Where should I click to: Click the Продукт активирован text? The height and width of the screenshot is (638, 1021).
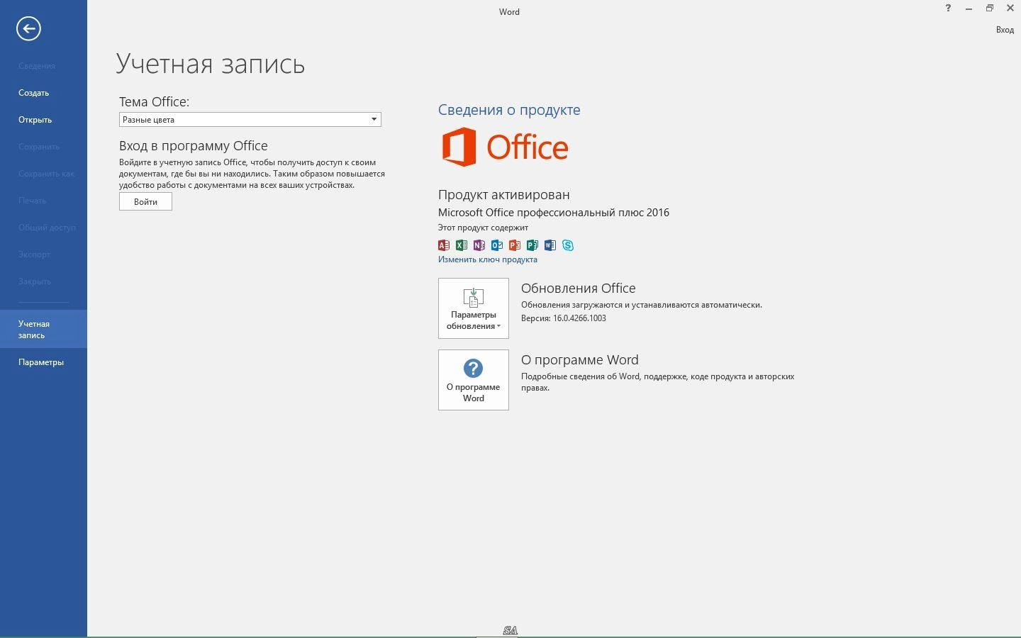tap(503, 194)
